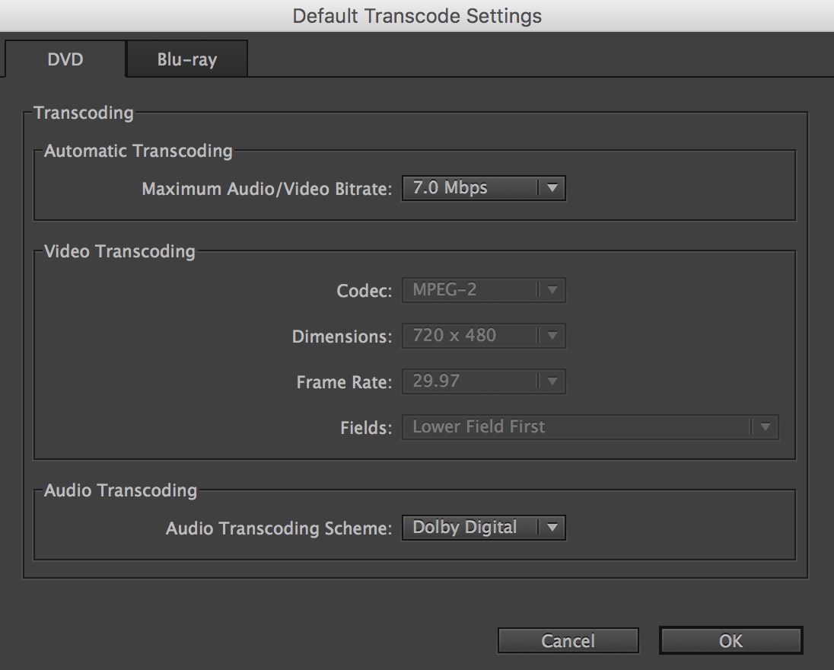Click the Audio Transcoding group label

tap(121, 490)
